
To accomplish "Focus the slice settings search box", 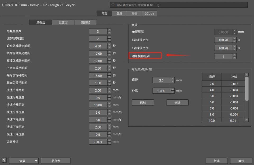I will click(x=179, y=5).
